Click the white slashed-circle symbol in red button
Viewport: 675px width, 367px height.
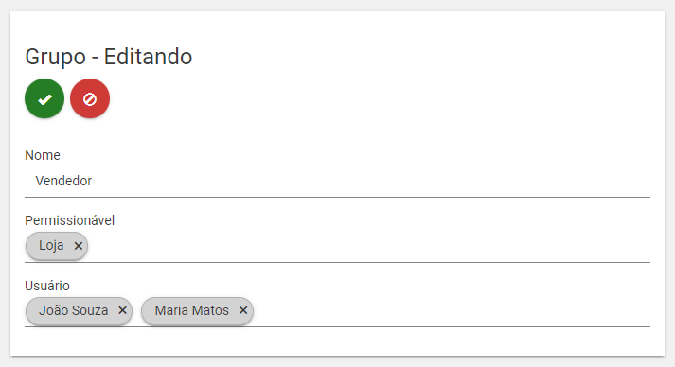pyautogui.click(x=90, y=99)
